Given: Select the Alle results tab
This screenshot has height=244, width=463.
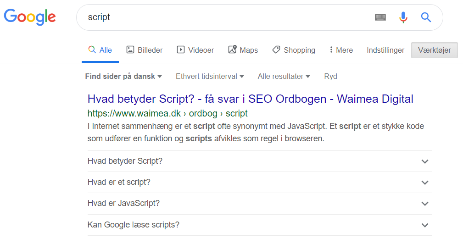Looking at the screenshot, I should coord(100,50).
